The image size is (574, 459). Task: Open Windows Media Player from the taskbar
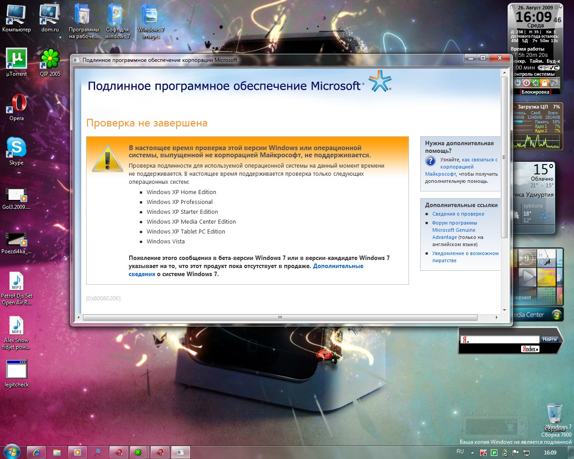78,452
